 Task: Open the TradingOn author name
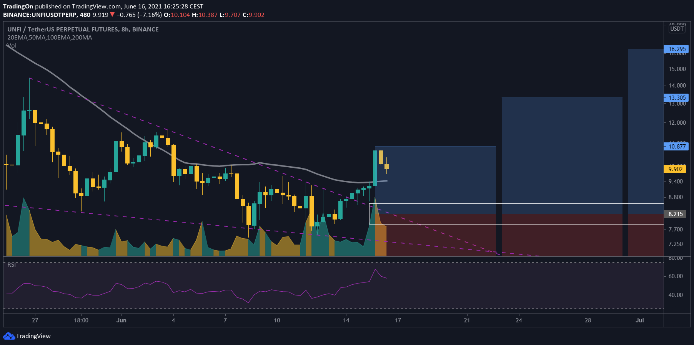(x=18, y=7)
